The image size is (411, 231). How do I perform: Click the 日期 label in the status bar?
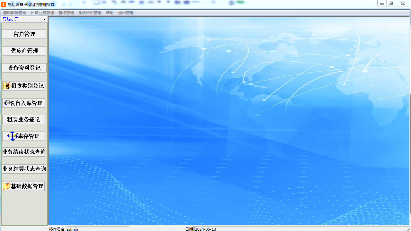tap(189, 229)
